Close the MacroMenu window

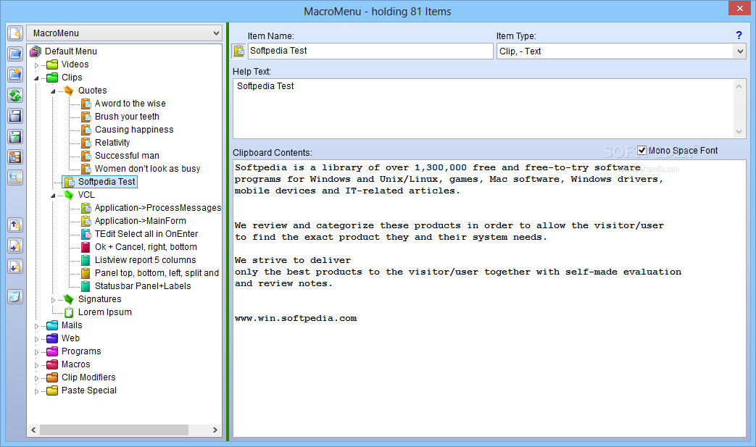click(x=740, y=8)
